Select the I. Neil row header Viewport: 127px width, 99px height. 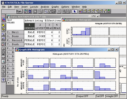click(15, 32)
